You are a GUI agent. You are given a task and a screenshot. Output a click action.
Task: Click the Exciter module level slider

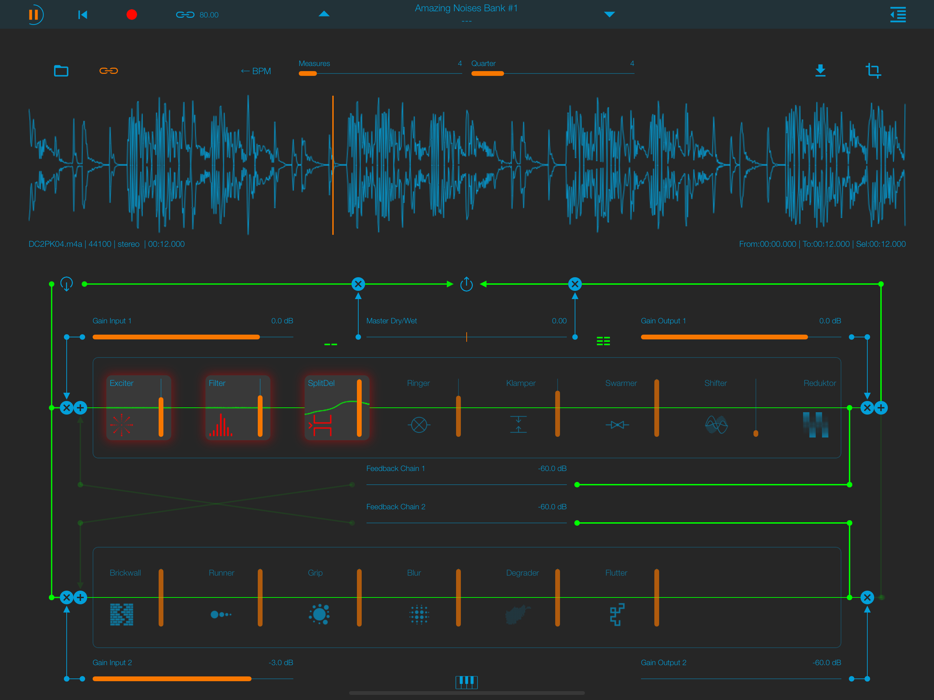pos(161,407)
